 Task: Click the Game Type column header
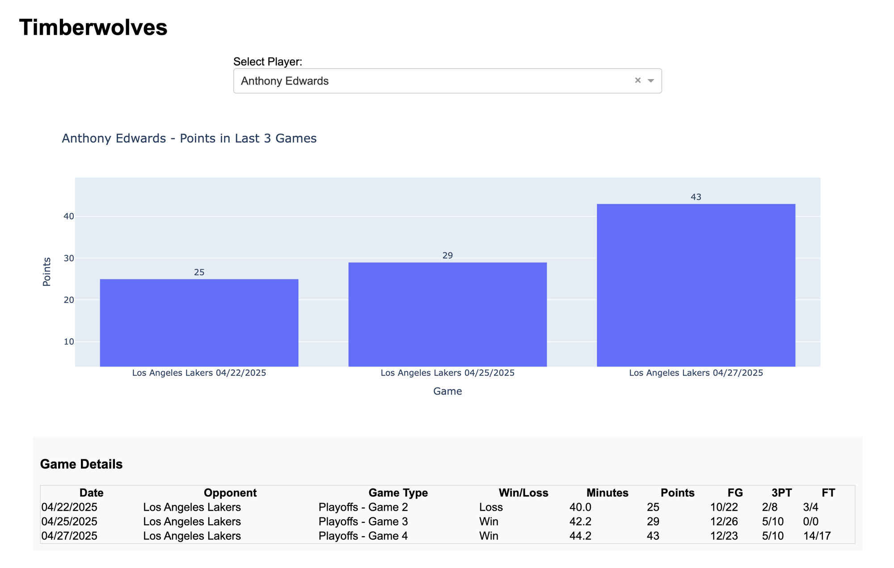click(x=398, y=493)
